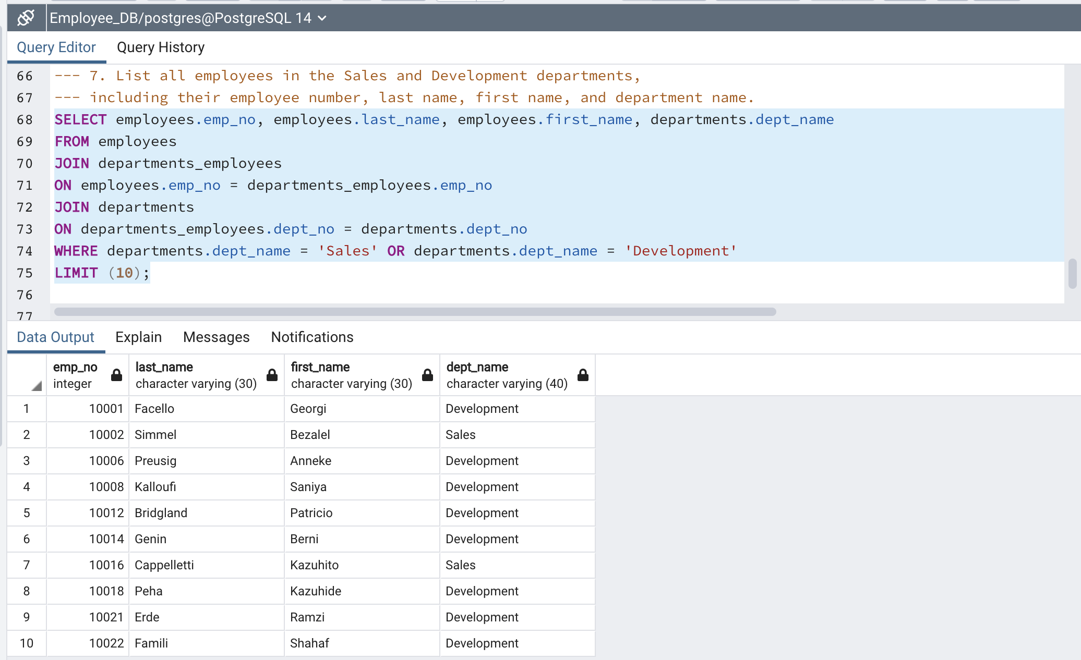This screenshot has height=660, width=1081.
Task: Select the Query Editor tab
Action: point(56,47)
